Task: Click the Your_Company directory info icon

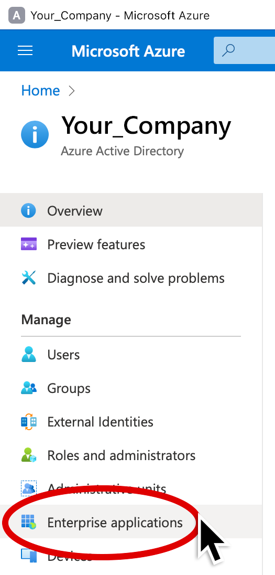Action: [x=35, y=135]
